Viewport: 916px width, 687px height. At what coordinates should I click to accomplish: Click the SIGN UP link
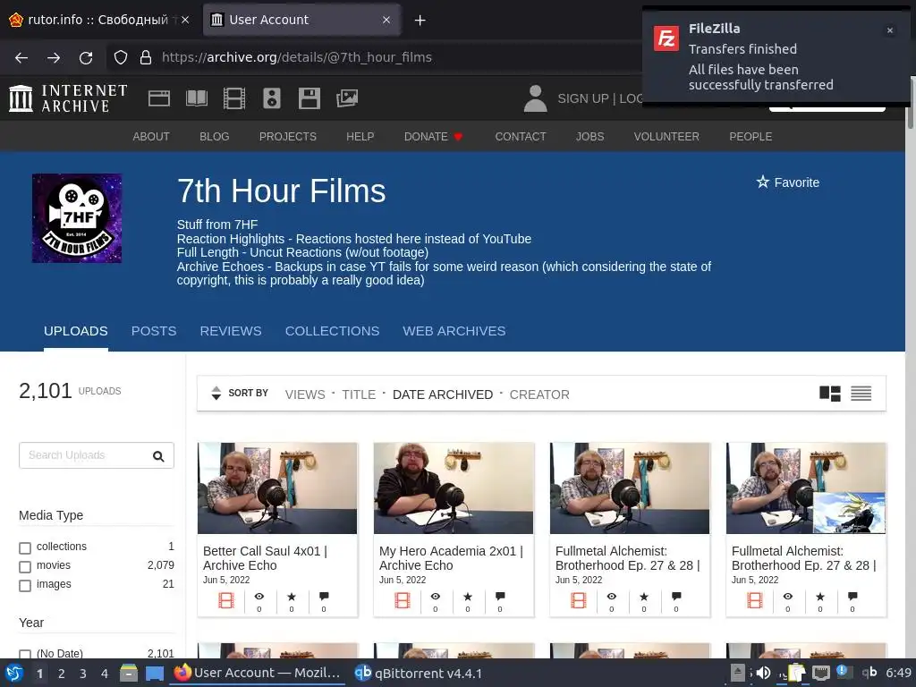pos(583,98)
